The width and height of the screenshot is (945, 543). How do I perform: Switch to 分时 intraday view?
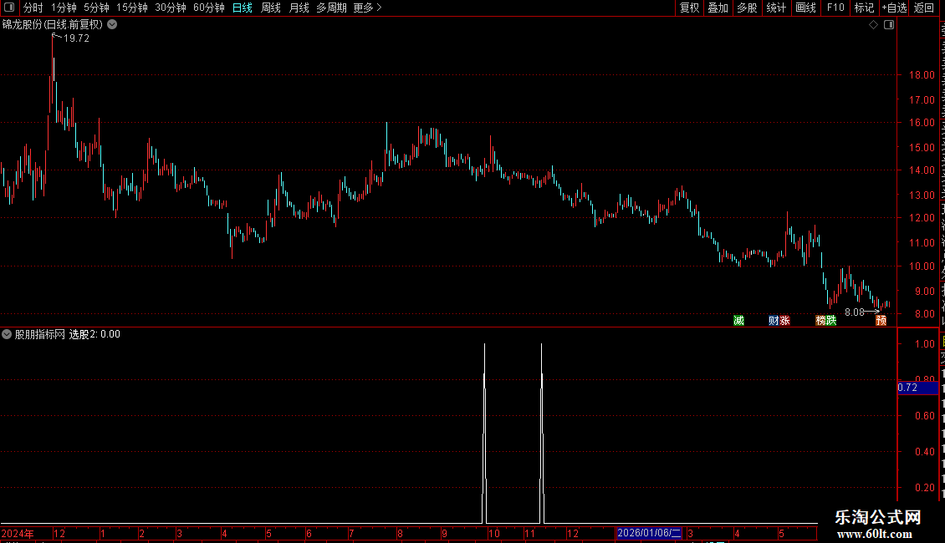tap(33, 8)
